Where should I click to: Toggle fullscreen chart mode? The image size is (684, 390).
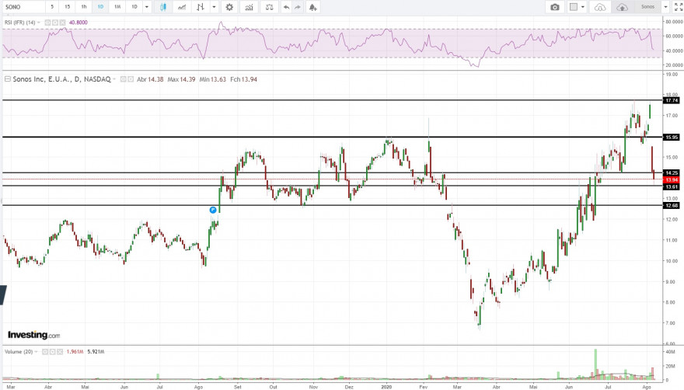point(678,7)
